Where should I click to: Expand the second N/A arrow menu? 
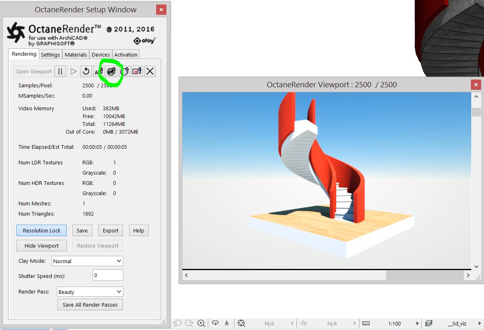[354, 323]
